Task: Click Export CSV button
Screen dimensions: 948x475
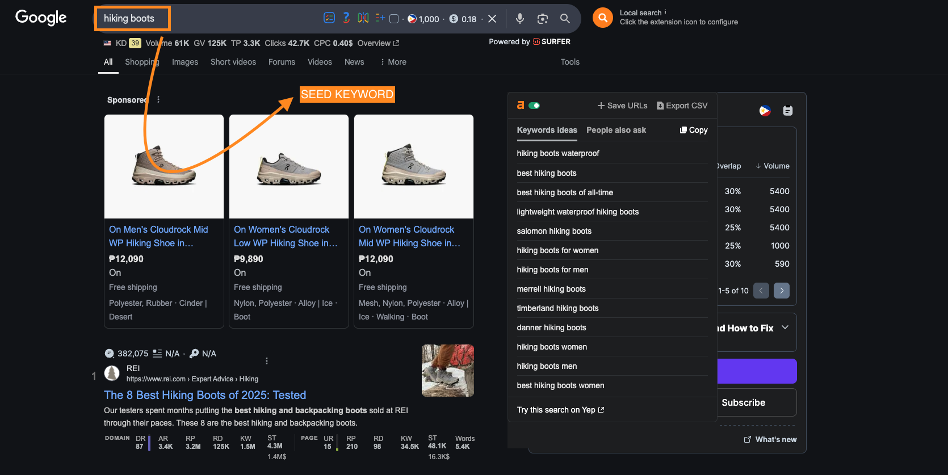Action: (682, 106)
